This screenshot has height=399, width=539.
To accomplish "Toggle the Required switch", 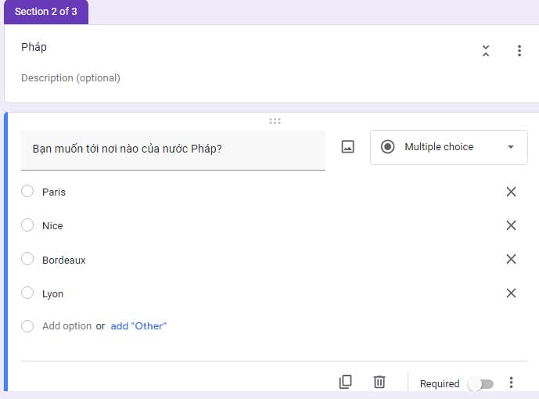I will 480,383.
